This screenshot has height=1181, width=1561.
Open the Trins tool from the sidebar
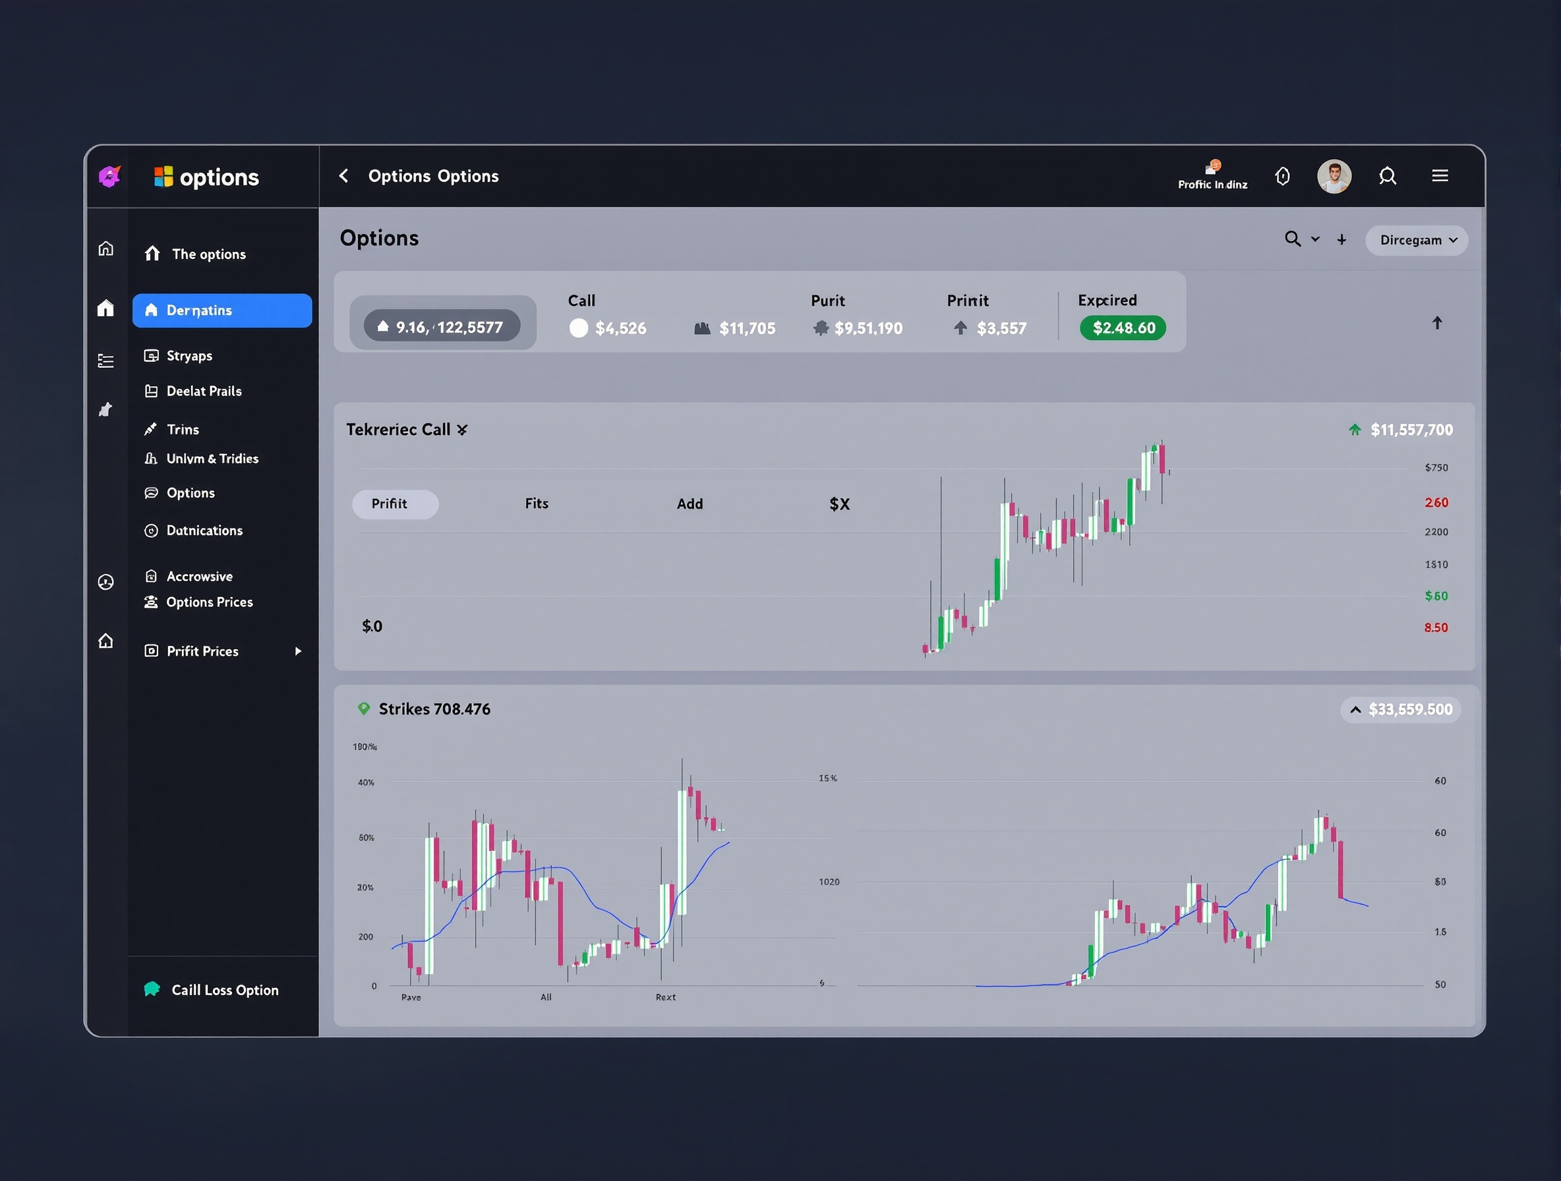pos(152,429)
